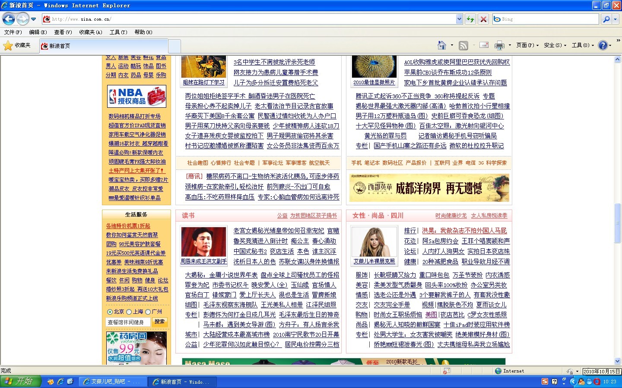Go to the Home page icon
This screenshot has height=388, width=622.
[441, 45]
